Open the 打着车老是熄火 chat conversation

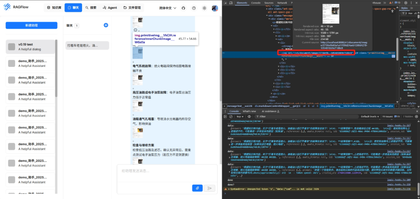[x=87, y=45]
